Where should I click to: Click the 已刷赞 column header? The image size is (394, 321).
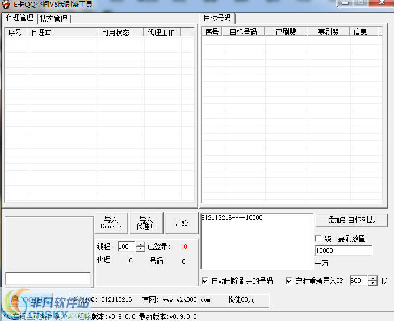286,32
